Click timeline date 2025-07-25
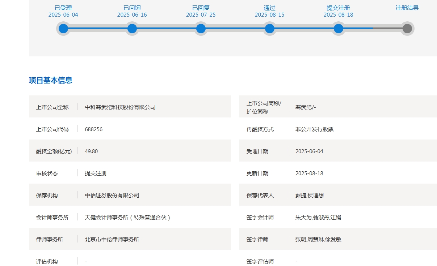The width and height of the screenshot is (437, 266). tap(201, 15)
